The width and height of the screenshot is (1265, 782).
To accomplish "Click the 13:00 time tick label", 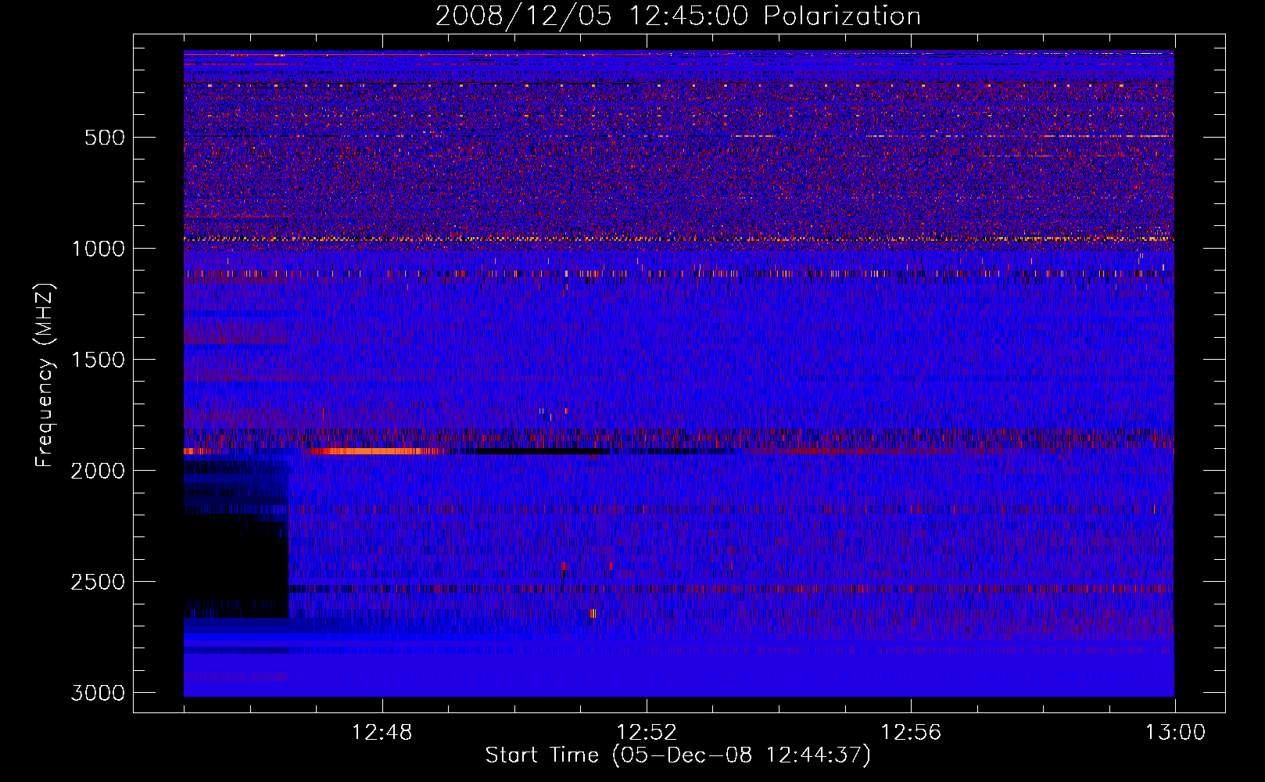I will [1175, 733].
